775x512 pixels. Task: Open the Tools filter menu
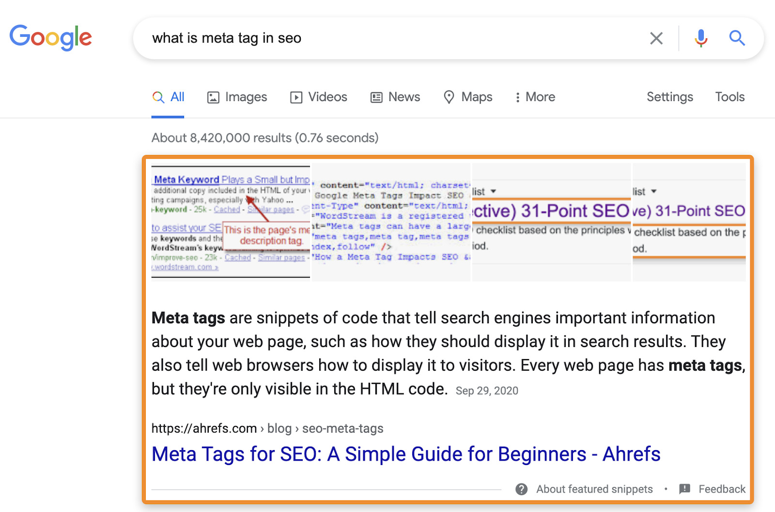point(729,97)
